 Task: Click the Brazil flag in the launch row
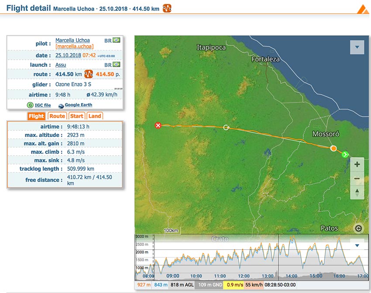(117, 65)
